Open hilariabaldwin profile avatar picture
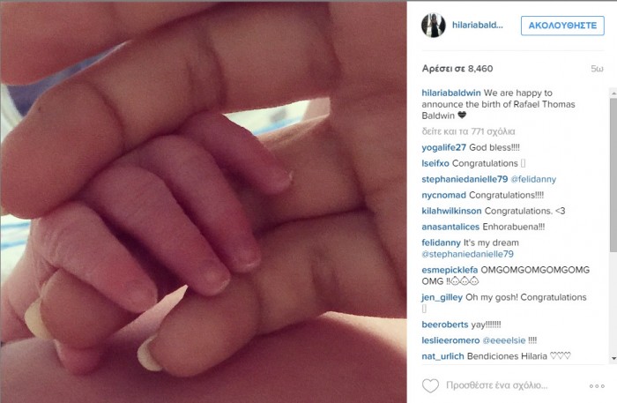Viewport: 617px width, 403px height. 434,26
